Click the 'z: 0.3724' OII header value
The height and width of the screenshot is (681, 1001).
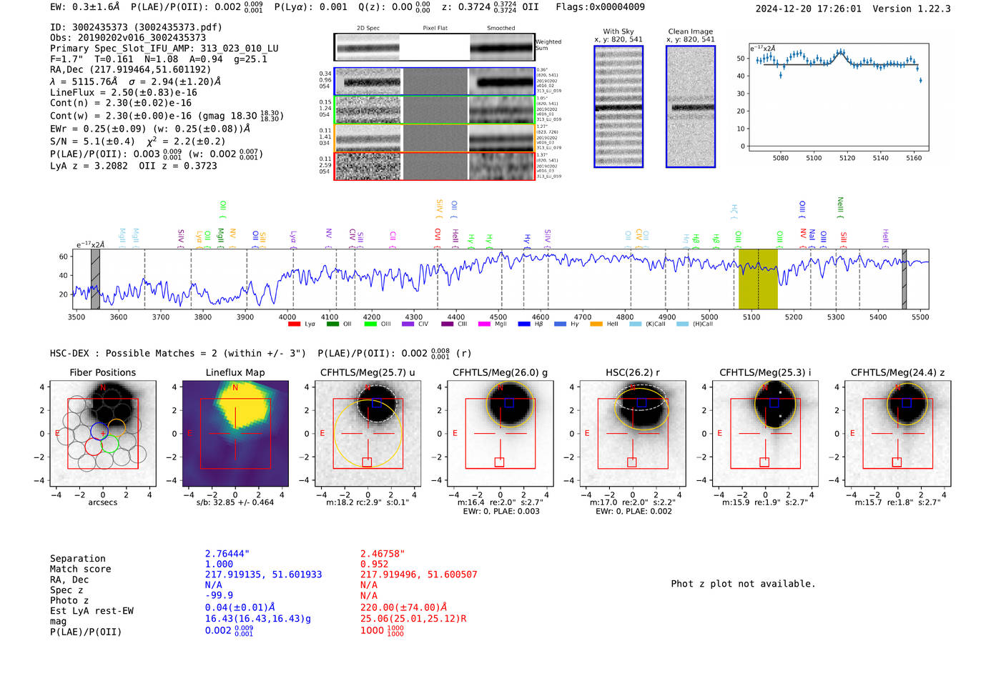point(490,7)
